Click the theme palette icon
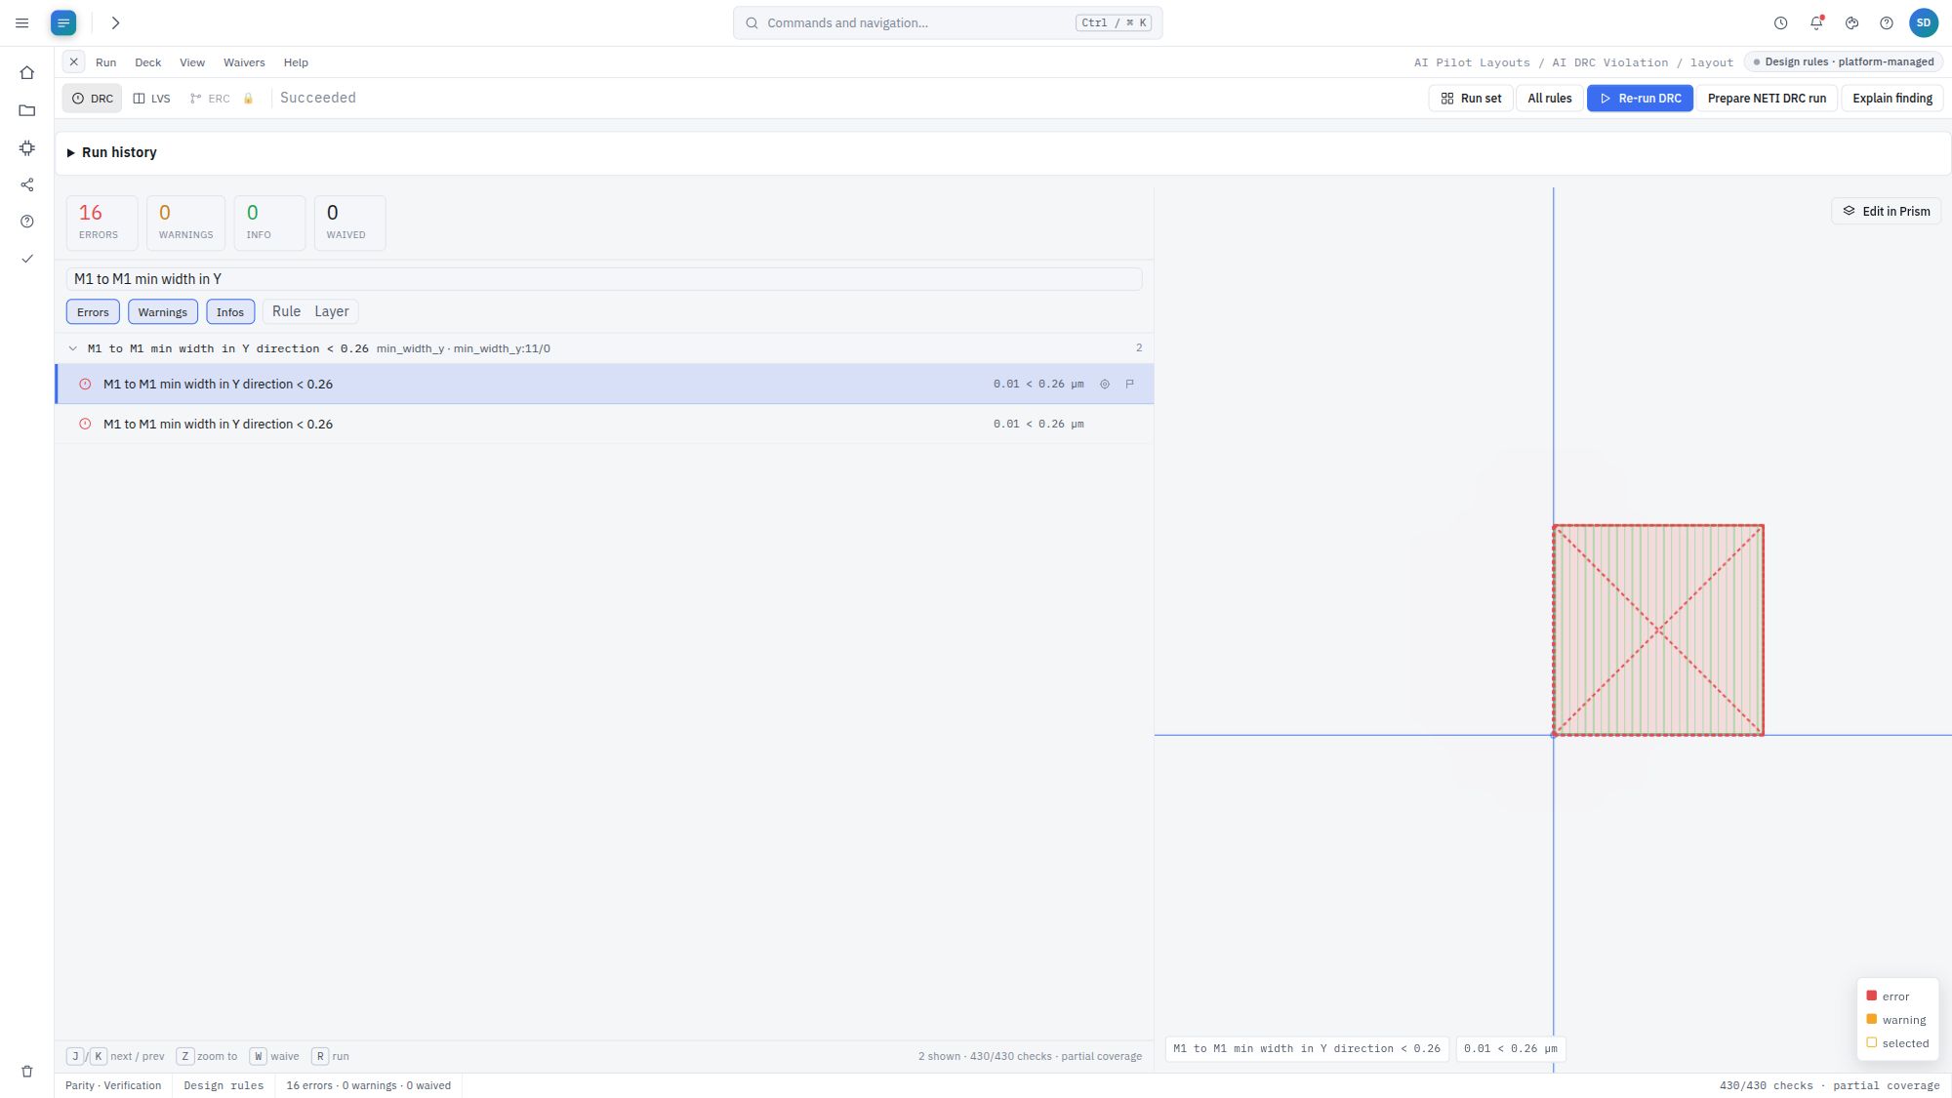 pos(1851,22)
